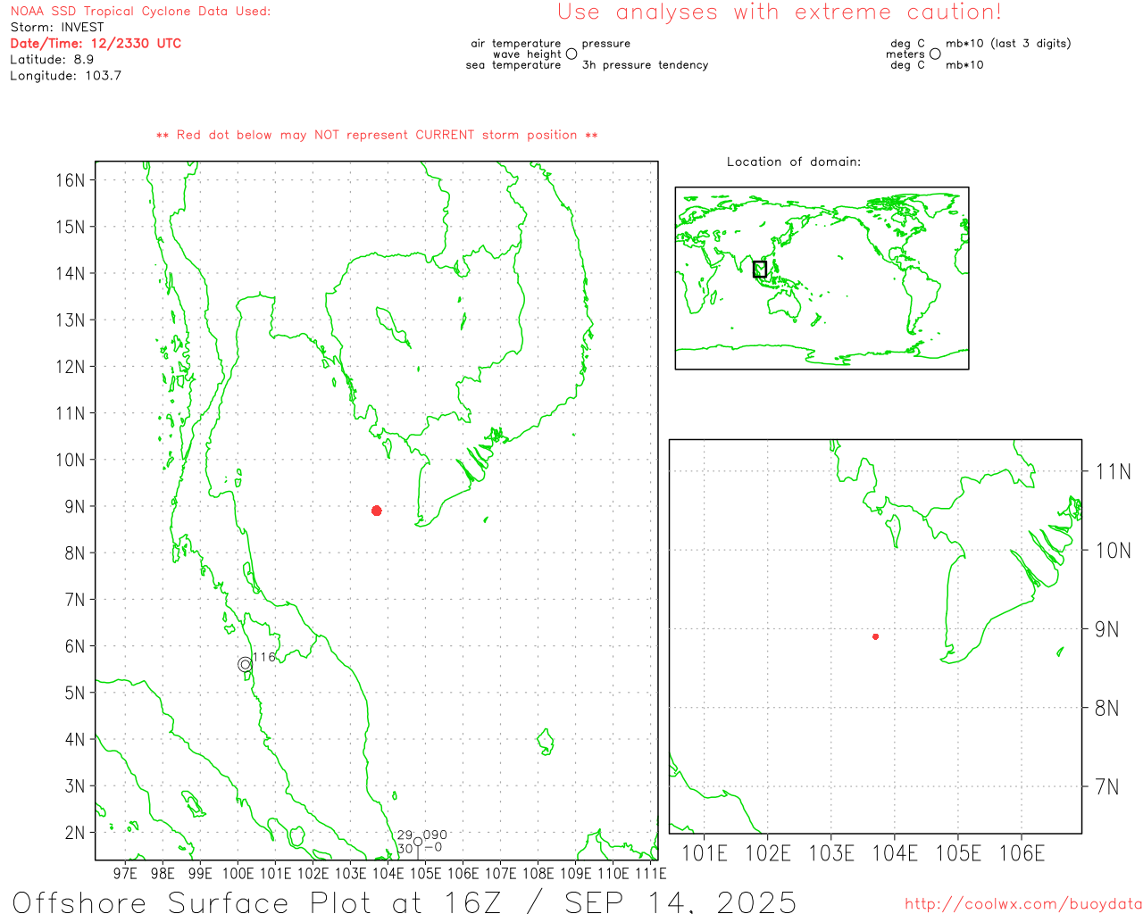Click 'NOAA SSD Tropical Cyclone Data Used:' text
This screenshot has height=914, width=1143.
coord(140,12)
